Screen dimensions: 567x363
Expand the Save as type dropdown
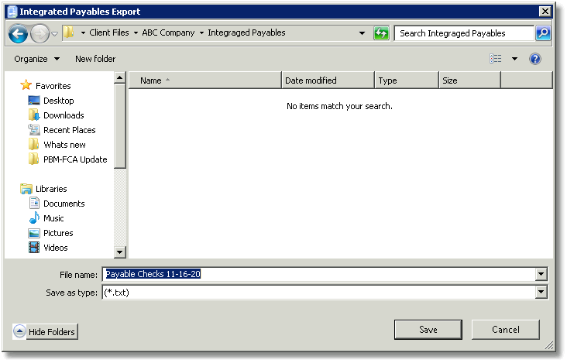pos(541,292)
